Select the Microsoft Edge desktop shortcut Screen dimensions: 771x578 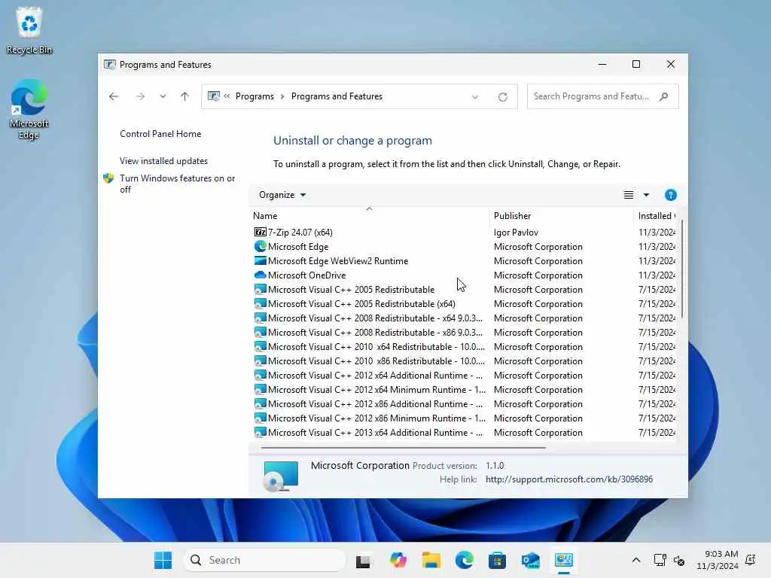(29, 110)
